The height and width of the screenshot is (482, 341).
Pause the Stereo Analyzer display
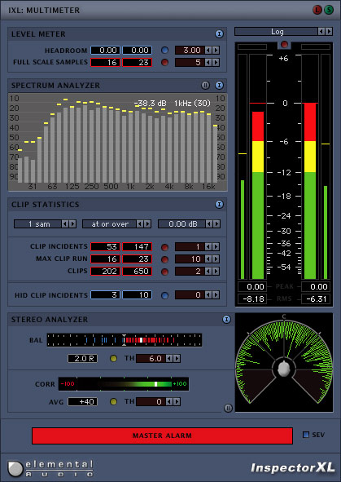click(x=228, y=408)
